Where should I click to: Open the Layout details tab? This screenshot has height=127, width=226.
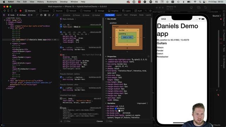pyautogui.click(x=119, y=15)
